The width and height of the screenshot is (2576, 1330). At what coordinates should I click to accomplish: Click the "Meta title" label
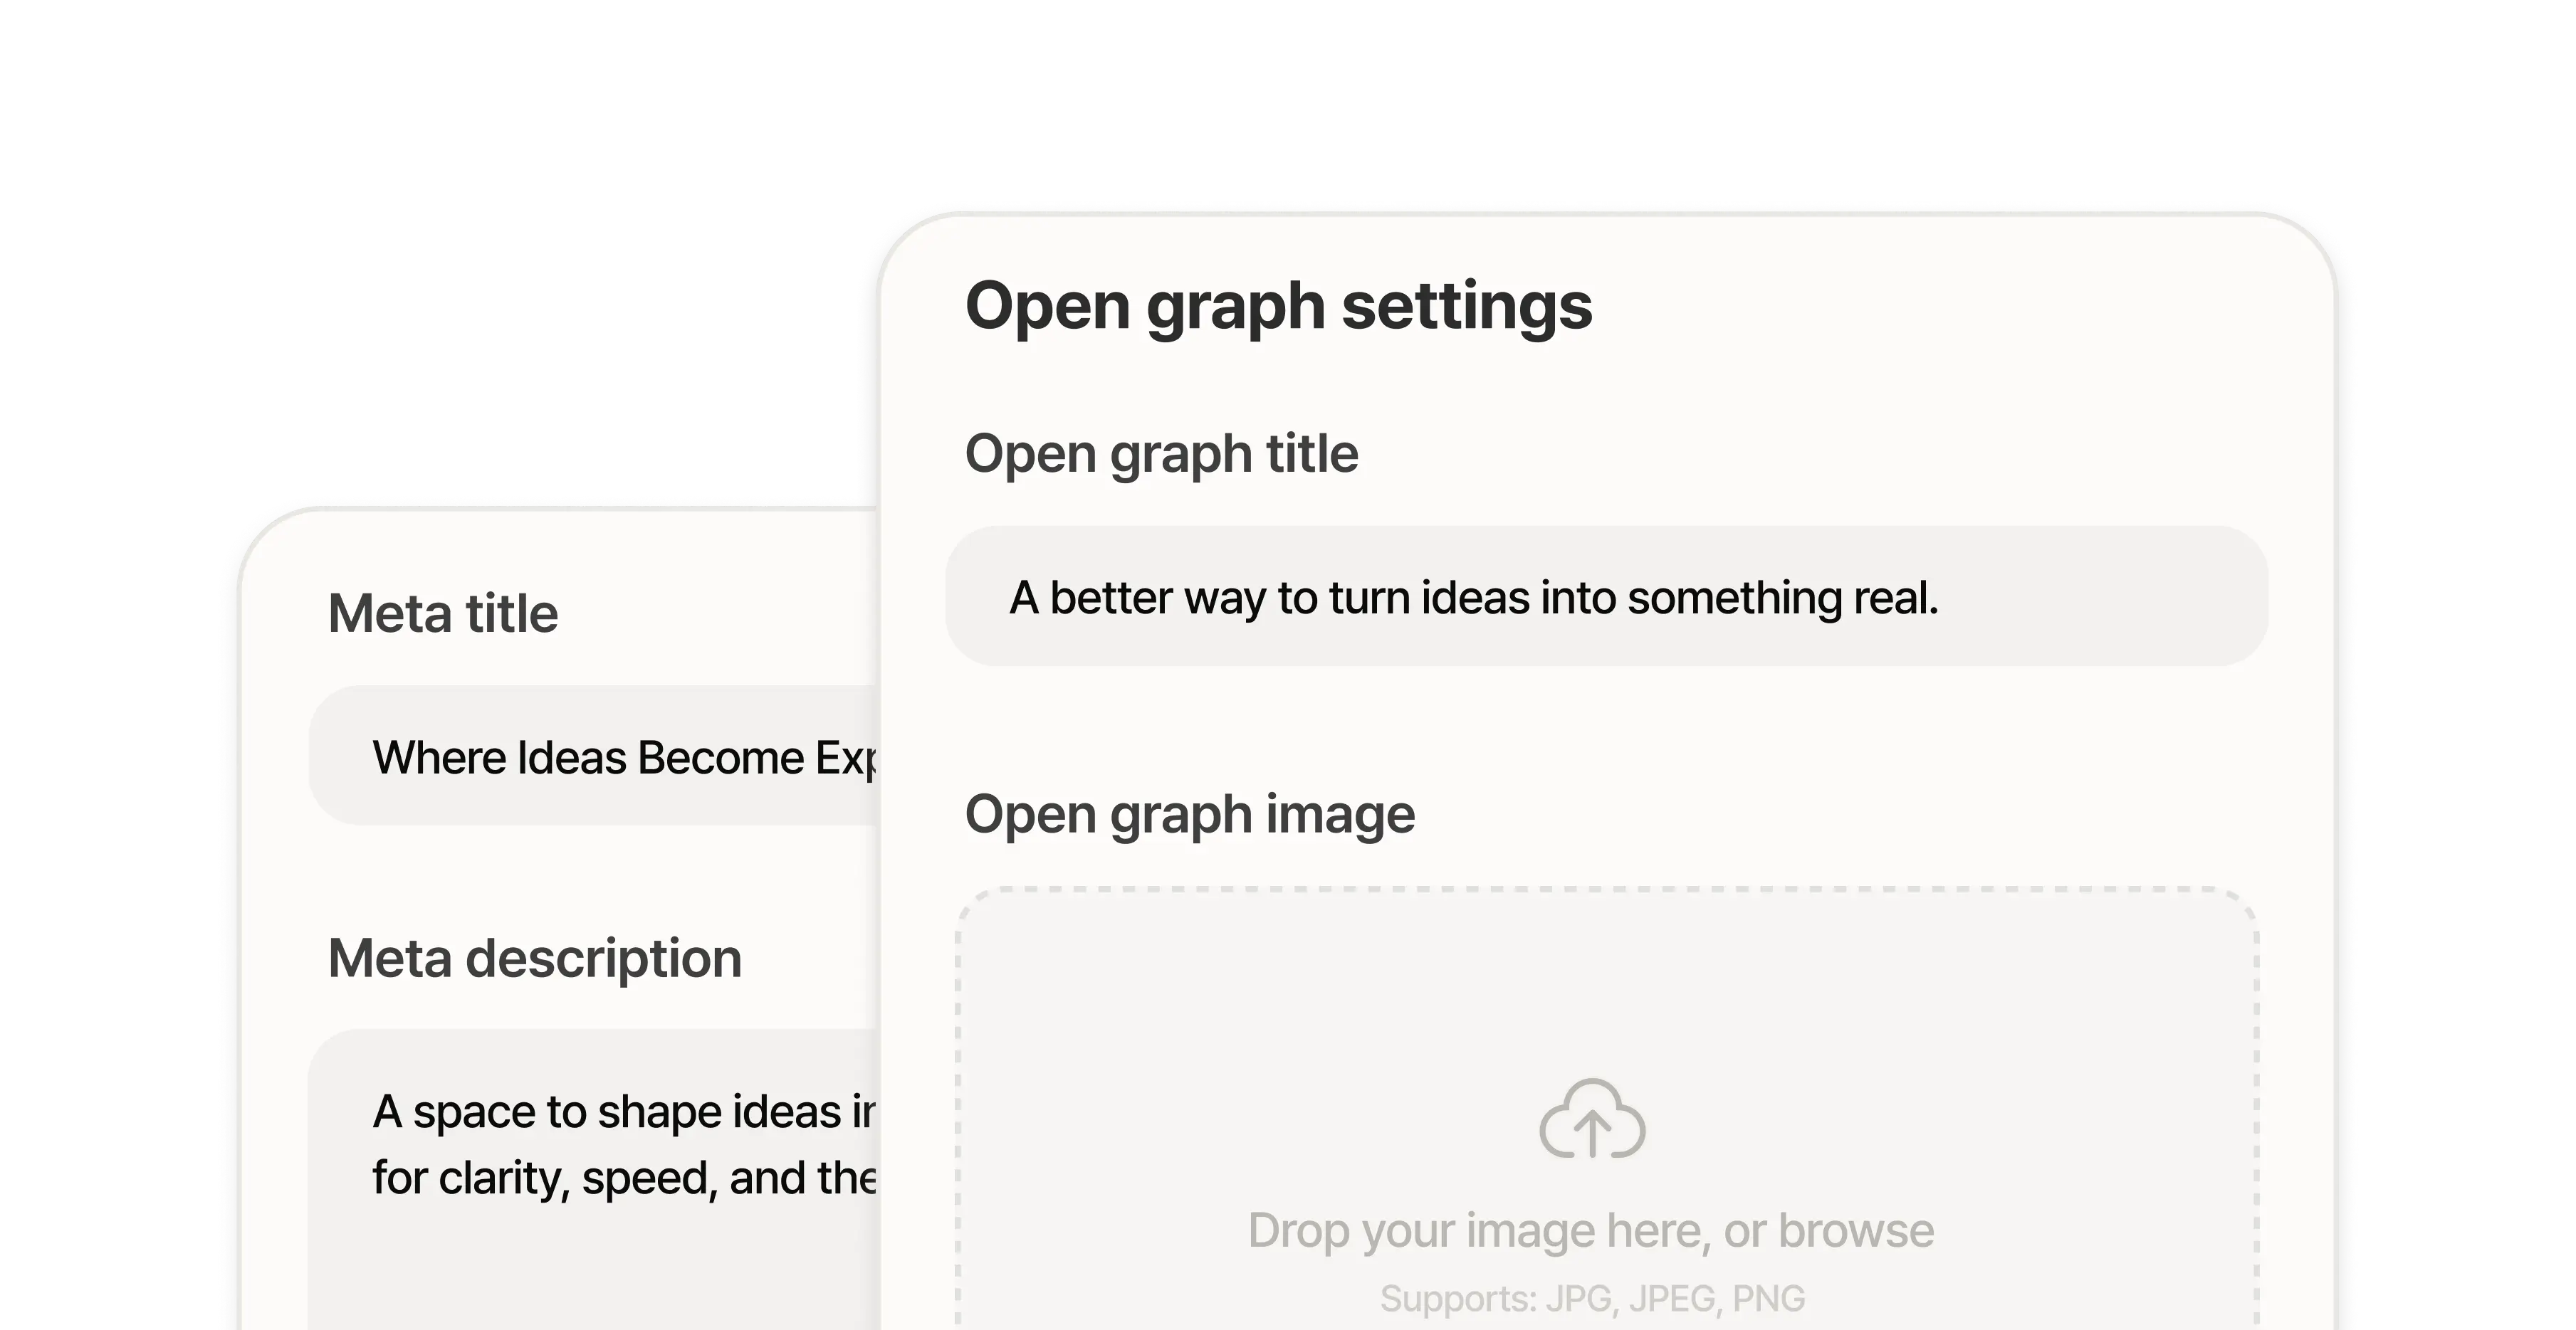pyautogui.click(x=443, y=613)
